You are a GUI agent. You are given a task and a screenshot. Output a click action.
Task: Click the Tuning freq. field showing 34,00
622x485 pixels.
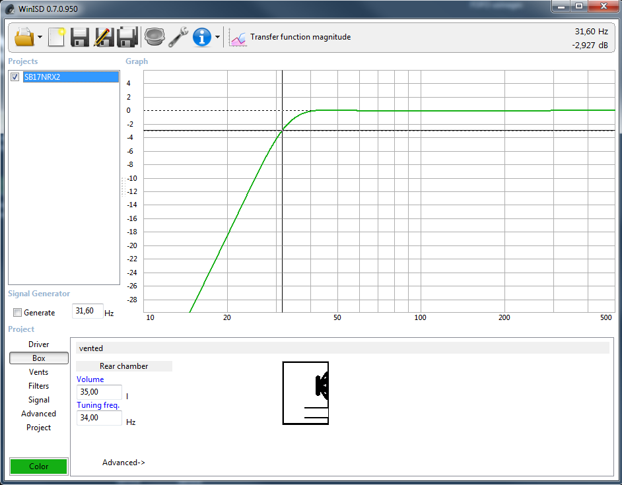[x=99, y=418]
